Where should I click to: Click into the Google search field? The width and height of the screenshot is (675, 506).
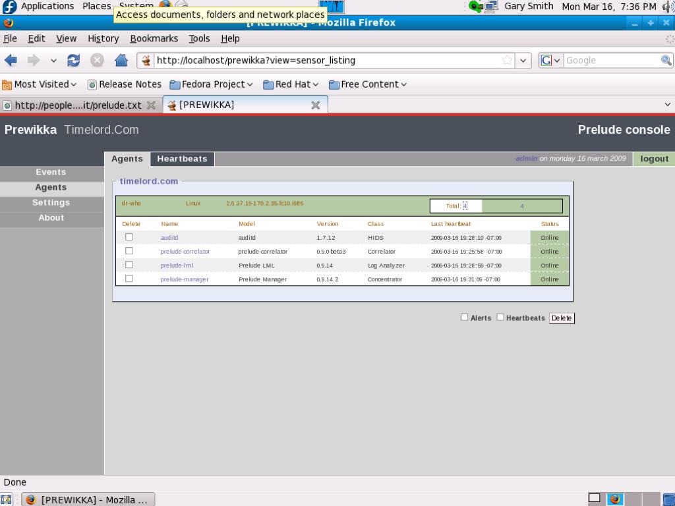(x=611, y=60)
